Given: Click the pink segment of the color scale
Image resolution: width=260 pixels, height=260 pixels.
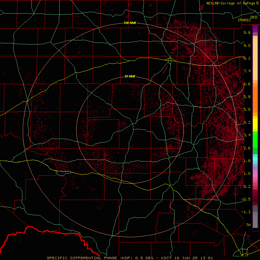Looking at the screenshot, I should (255, 175).
